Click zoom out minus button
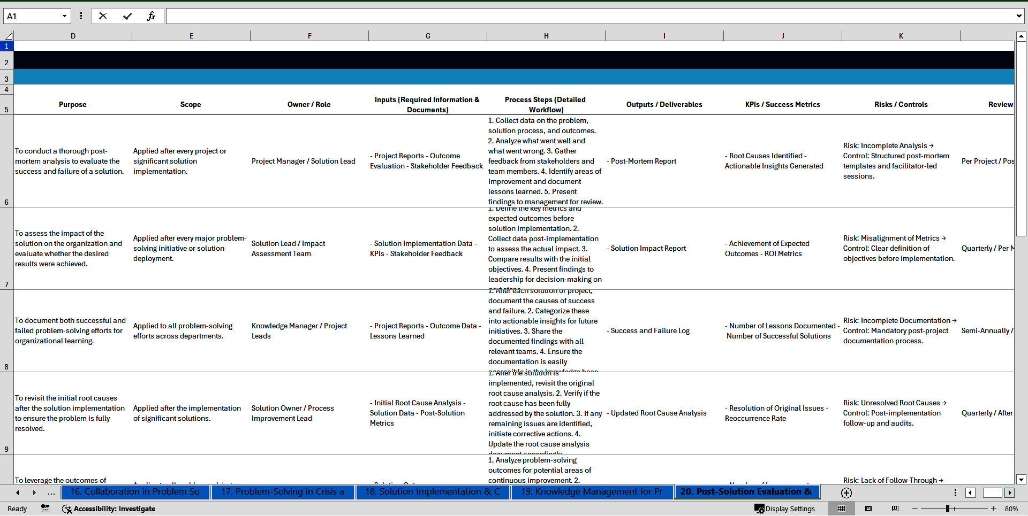 915,509
